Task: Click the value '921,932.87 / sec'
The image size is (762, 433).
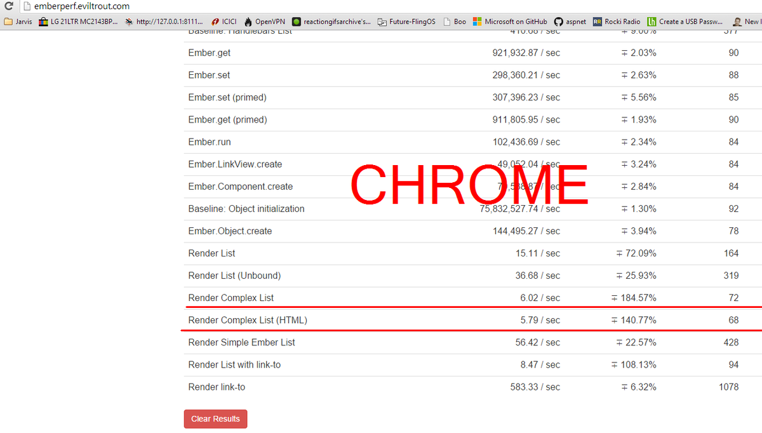Action: click(526, 53)
